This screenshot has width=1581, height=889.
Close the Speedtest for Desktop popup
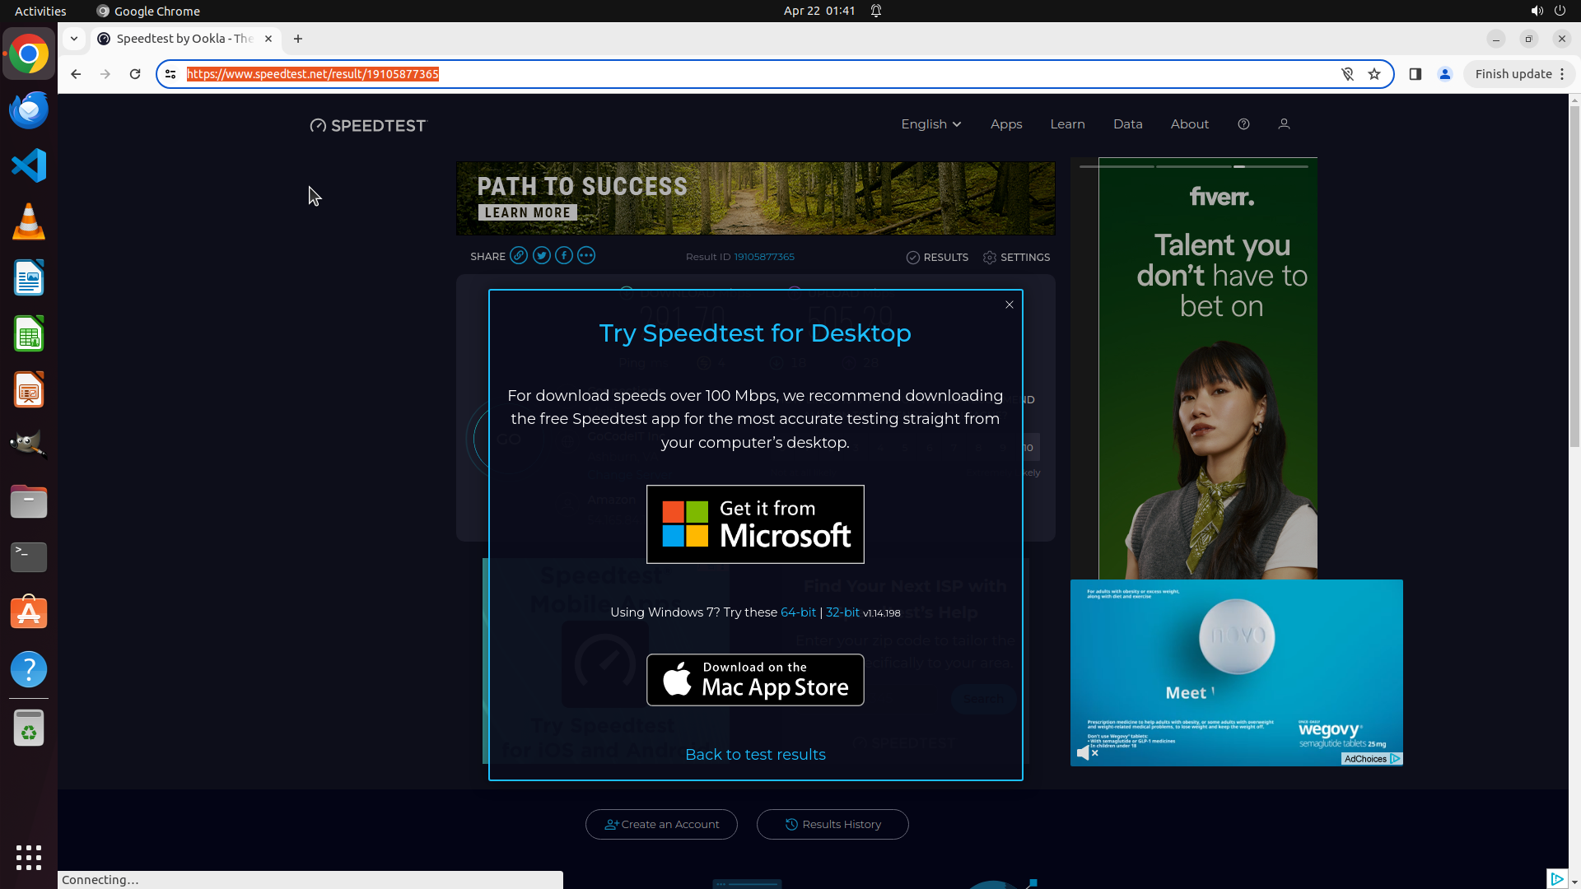click(x=1009, y=305)
